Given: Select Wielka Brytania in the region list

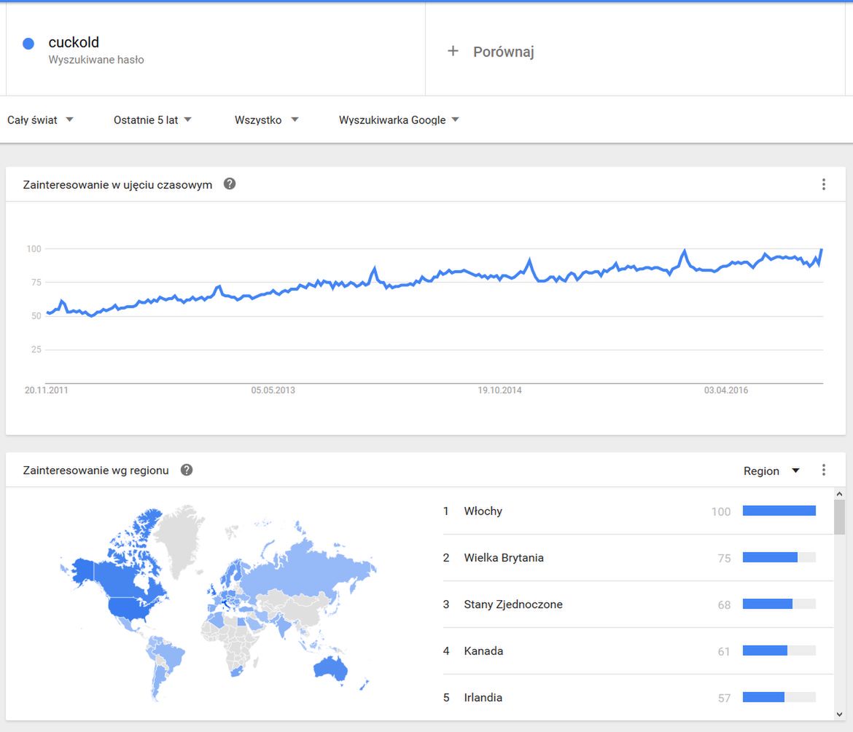Looking at the screenshot, I should pyautogui.click(x=504, y=558).
